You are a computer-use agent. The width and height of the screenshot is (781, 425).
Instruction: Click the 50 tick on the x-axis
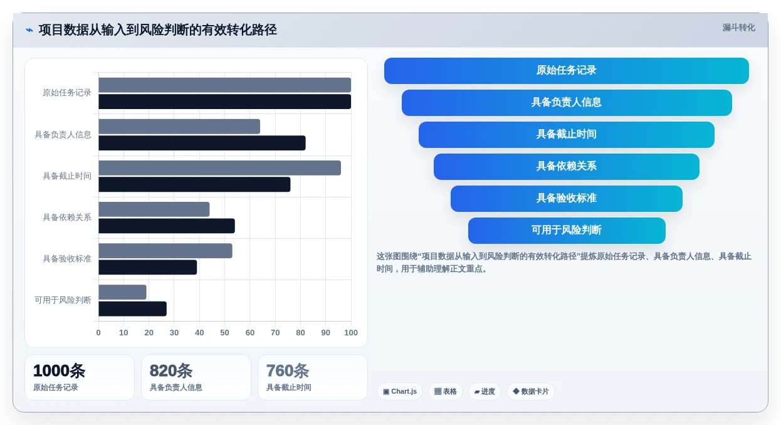point(224,333)
